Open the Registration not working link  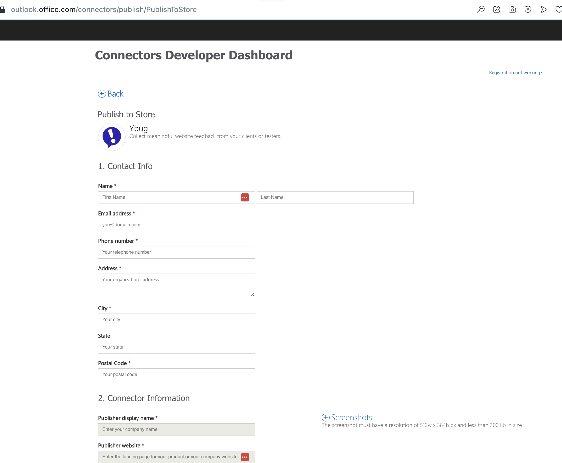(515, 73)
